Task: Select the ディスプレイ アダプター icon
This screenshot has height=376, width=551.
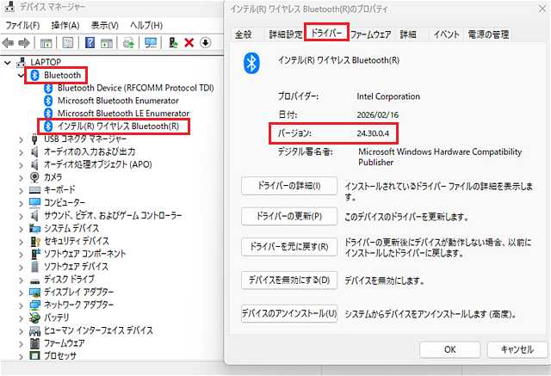Action: tap(34, 292)
